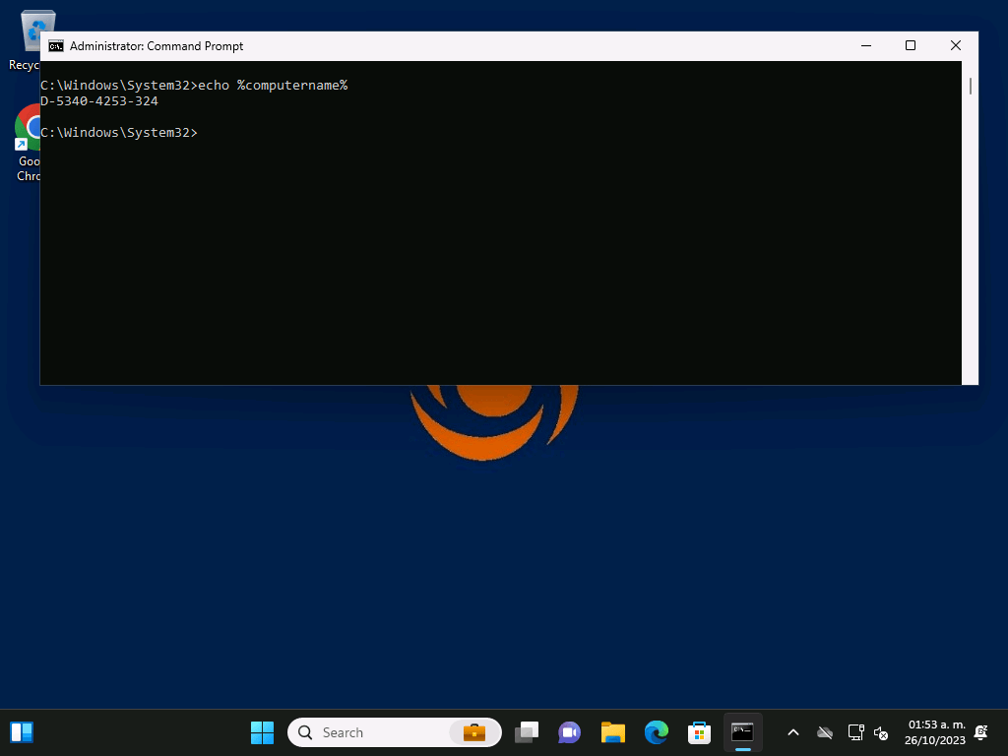Viewport: 1008px width, 756px height.
Task: Expand the hidden system tray icons chevron
Action: [793, 732]
